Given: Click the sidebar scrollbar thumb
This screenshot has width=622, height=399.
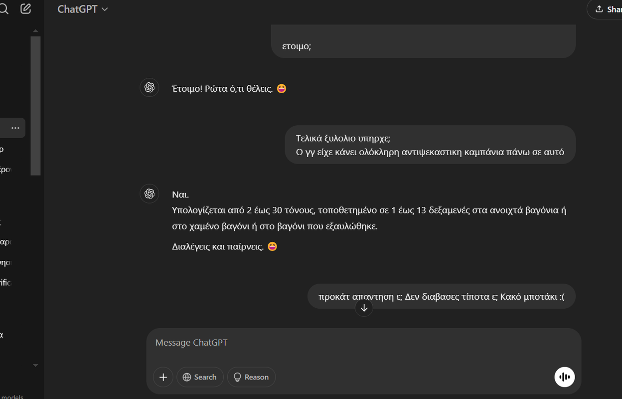Looking at the screenshot, I should pyautogui.click(x=35, y=106).
